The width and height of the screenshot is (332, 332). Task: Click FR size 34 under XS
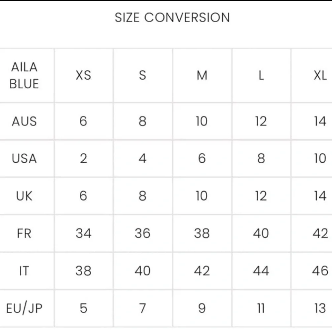pos(83,234)
